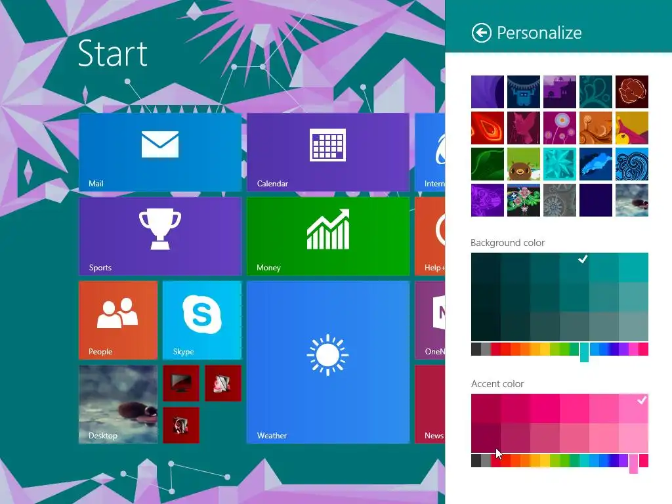
Task: Launch the Sports tile with trophy
Action: pos(160,236)
